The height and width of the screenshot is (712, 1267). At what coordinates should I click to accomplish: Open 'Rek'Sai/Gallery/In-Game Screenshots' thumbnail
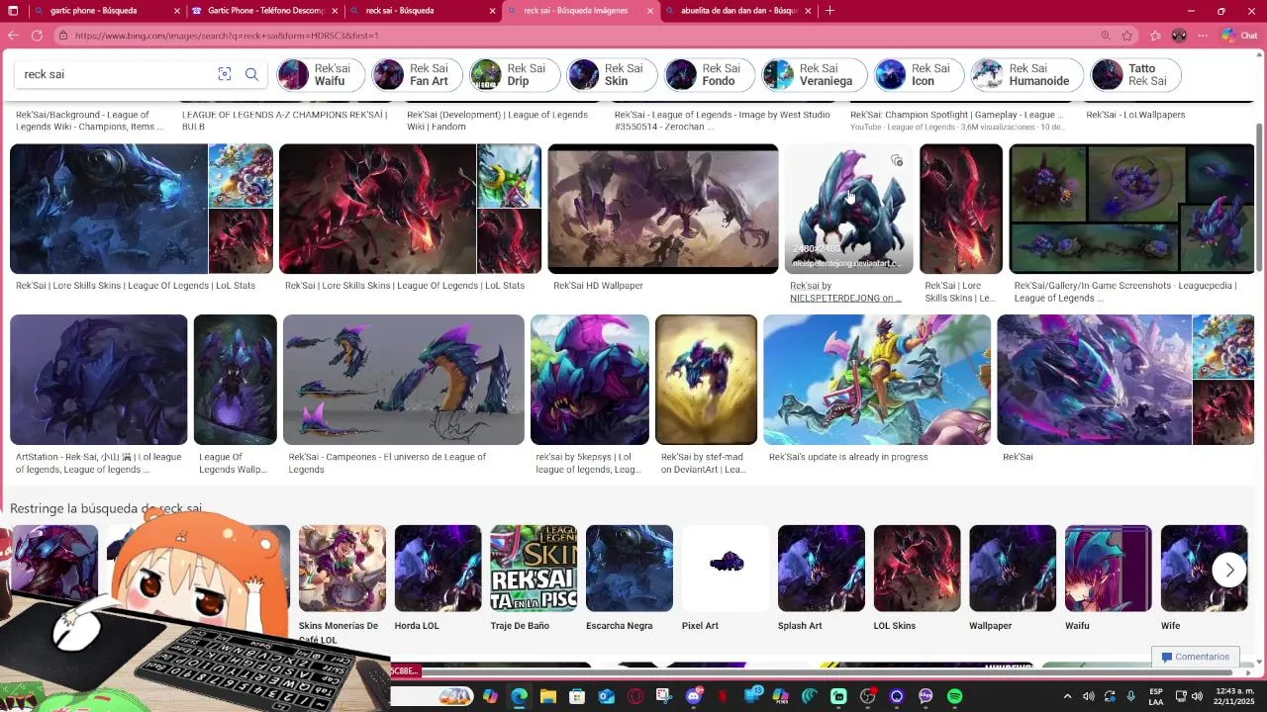[x=1131, y=209]
